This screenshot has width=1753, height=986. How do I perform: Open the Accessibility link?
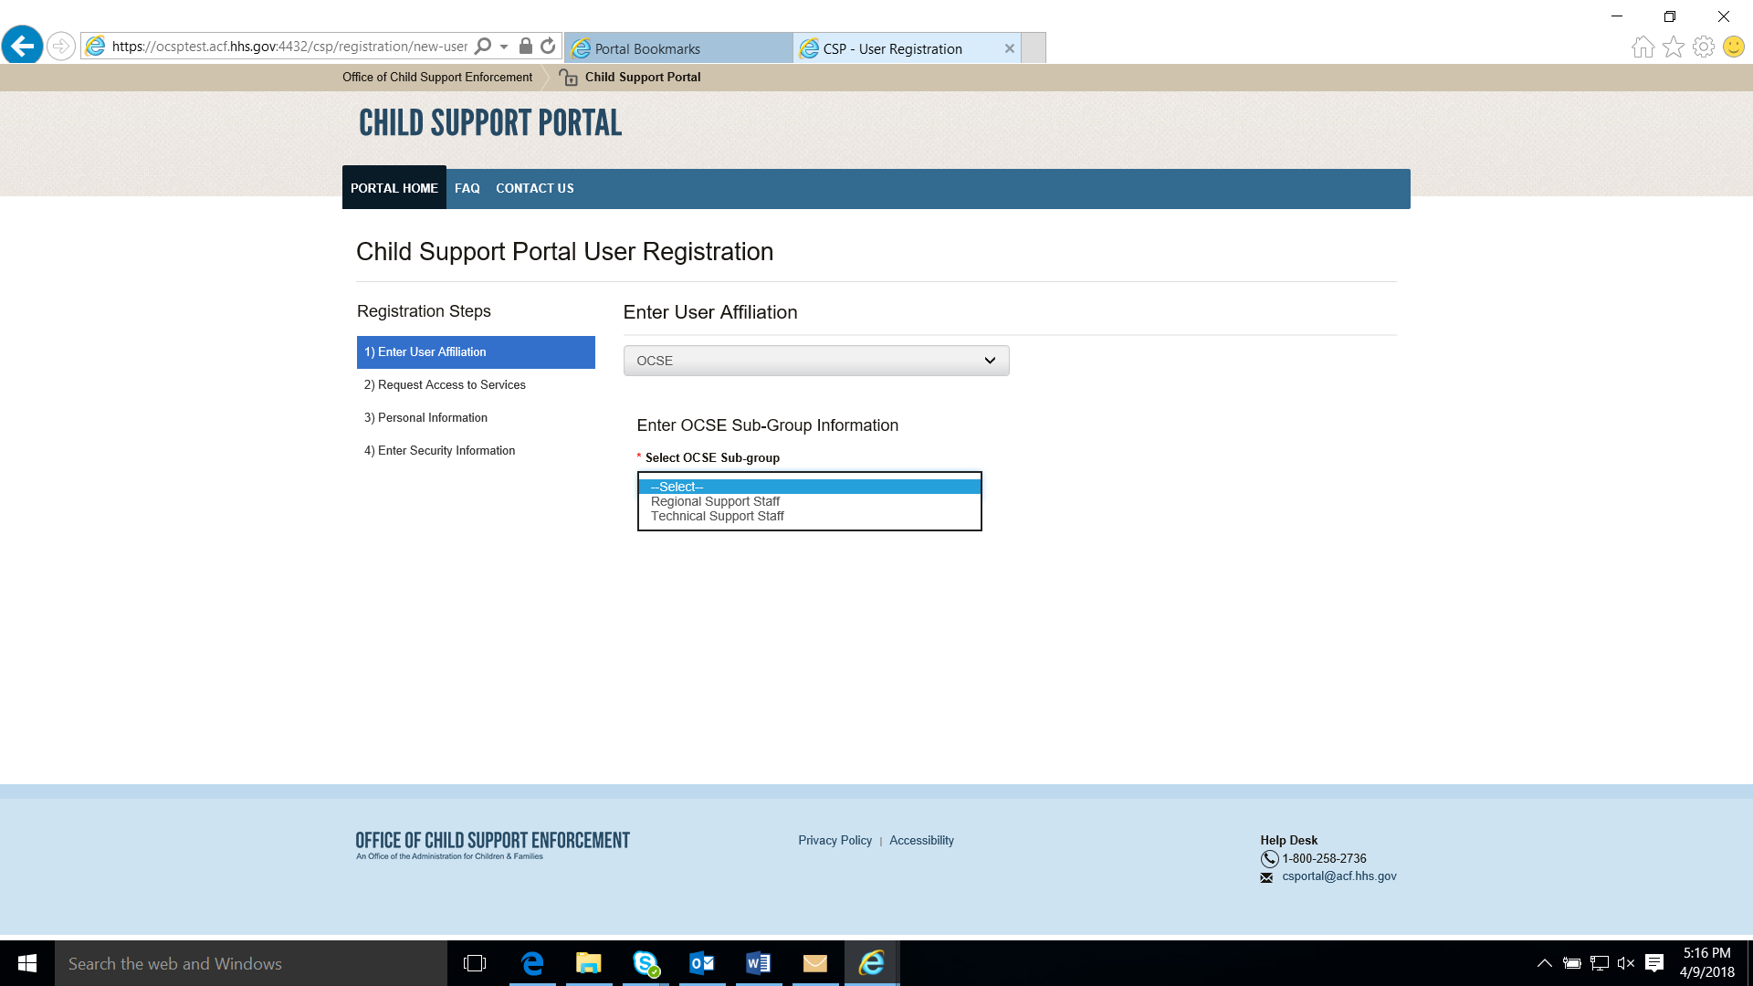(921, 840)
